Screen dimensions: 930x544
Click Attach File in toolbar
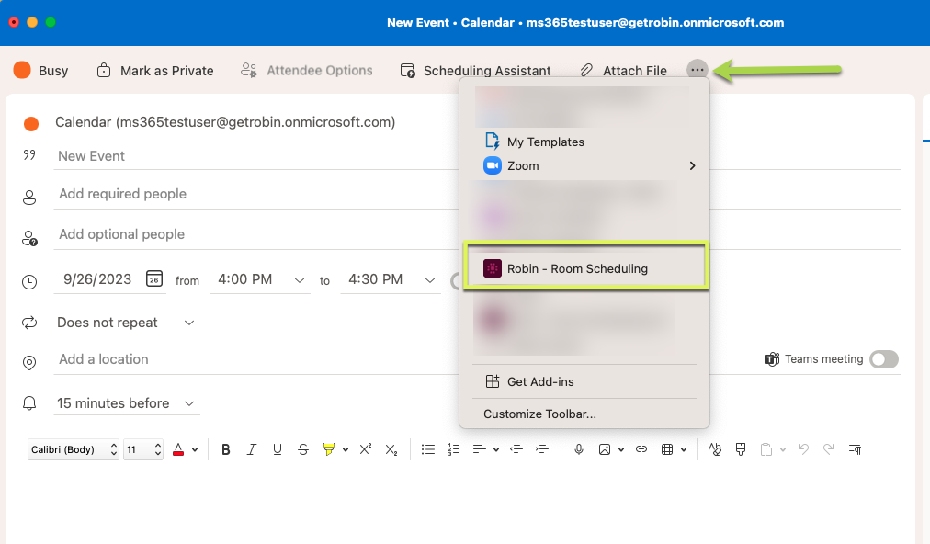click(623, 71)
